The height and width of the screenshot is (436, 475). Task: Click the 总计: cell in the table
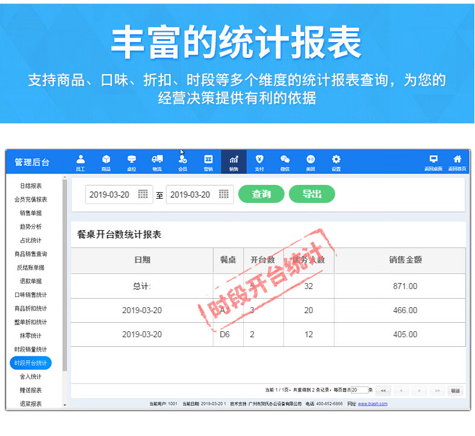142,286
